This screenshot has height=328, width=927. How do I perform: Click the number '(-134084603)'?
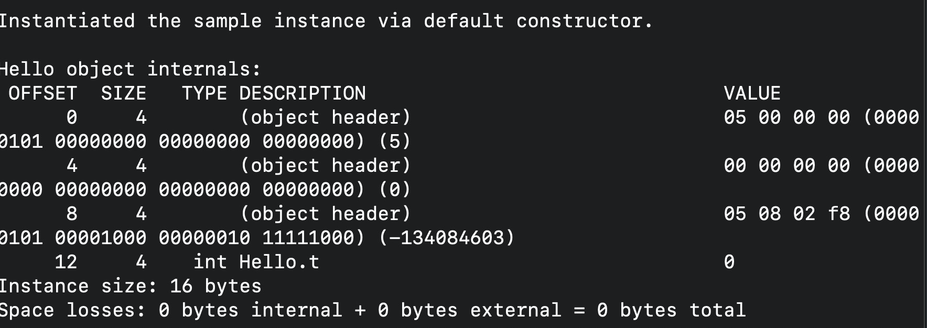coord(446,238)
